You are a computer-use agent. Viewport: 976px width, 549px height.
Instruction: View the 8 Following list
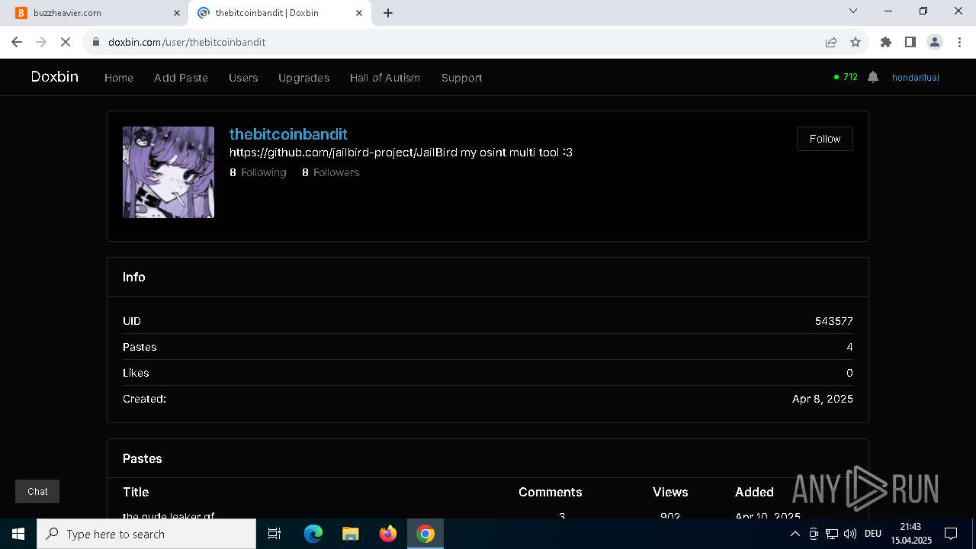258,172
